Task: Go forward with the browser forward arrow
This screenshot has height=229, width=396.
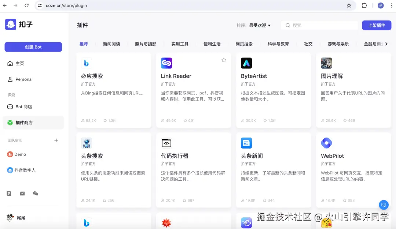Action: (x=15, y=5)
